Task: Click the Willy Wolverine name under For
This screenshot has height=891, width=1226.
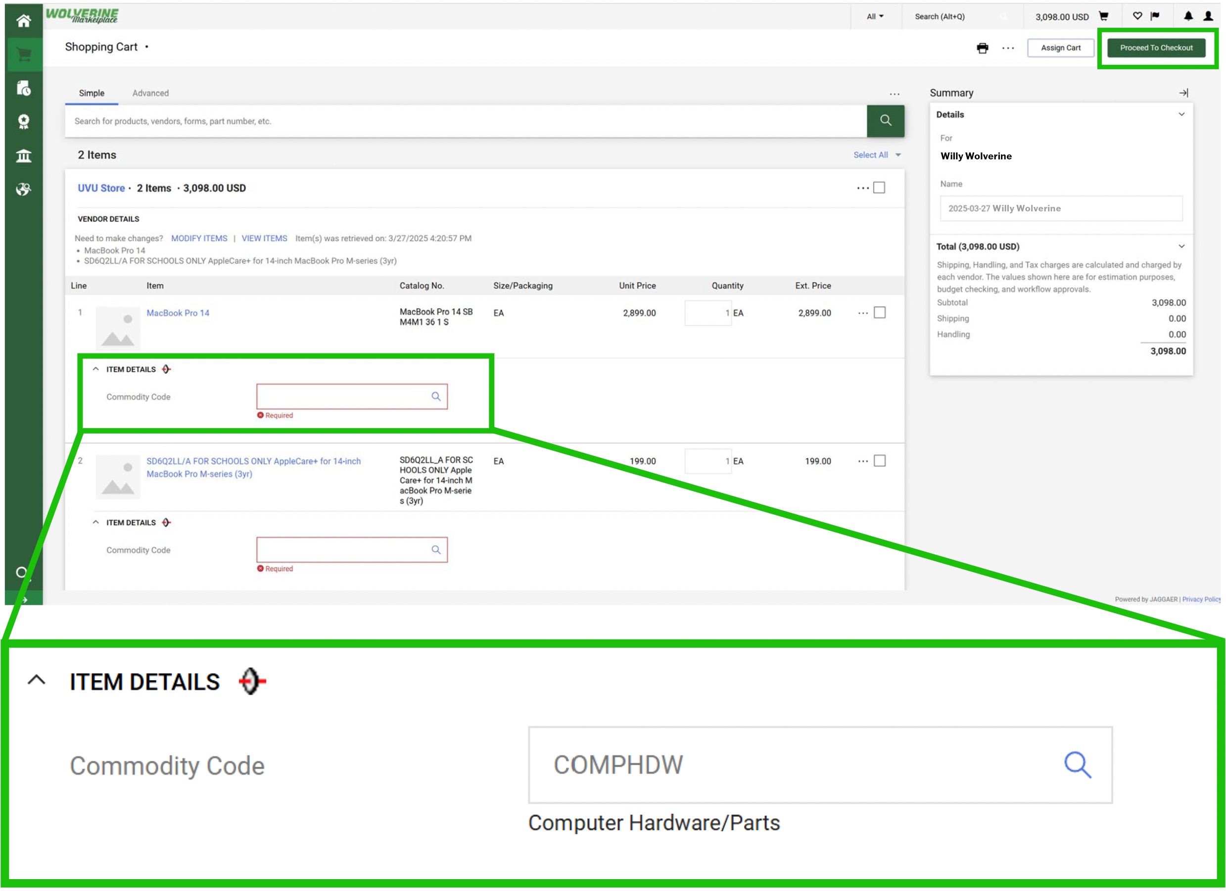Action: [976, 156]
